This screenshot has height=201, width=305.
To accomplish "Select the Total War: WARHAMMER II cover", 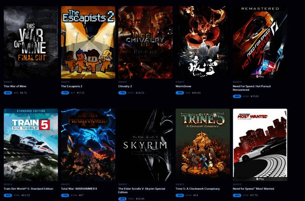I will click(x=88, y=145).
